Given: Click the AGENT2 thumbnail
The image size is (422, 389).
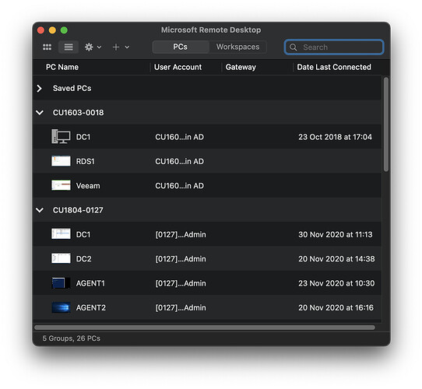Looking at the screenshot, I should point(61,307).
